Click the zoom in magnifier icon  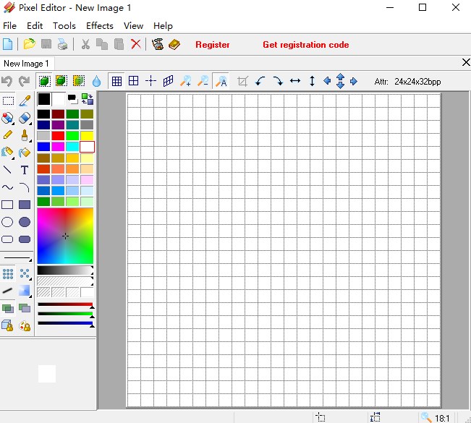point(186,82)
